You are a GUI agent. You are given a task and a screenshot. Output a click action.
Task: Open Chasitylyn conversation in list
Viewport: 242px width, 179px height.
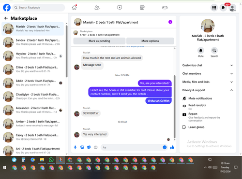32,96
